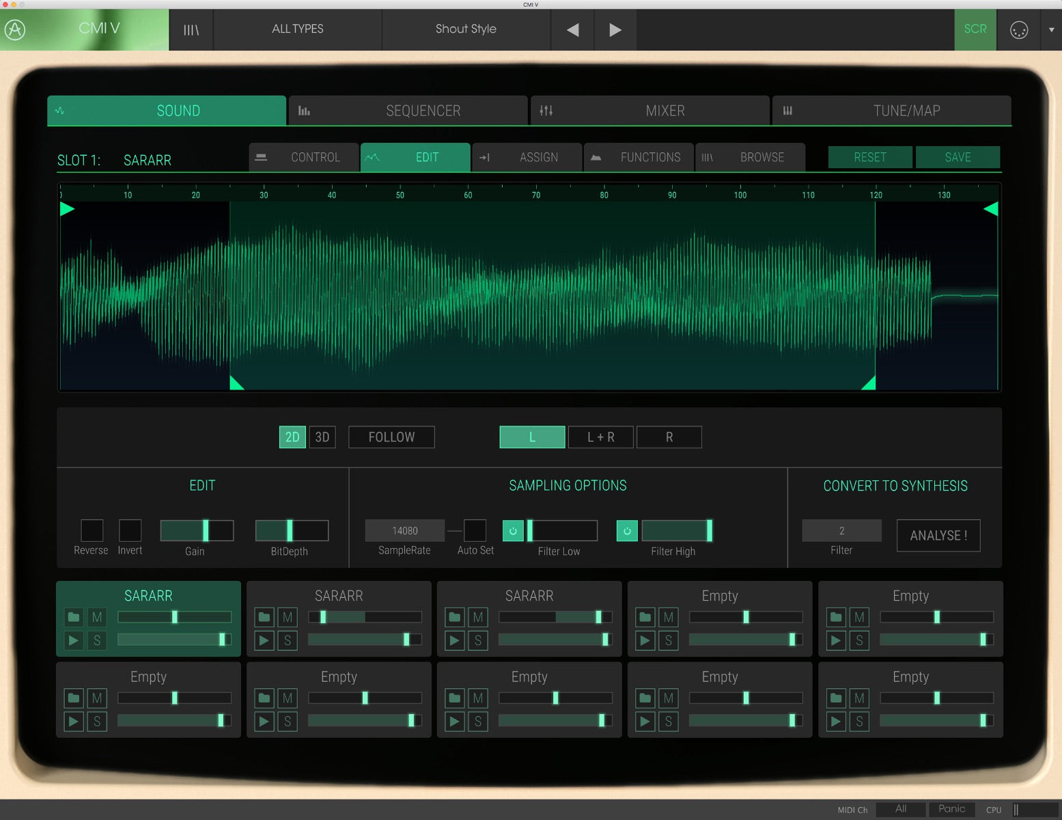Play the first SARARR slot
The width and height of the screenshot is (1062, 820).
[74, 641]
